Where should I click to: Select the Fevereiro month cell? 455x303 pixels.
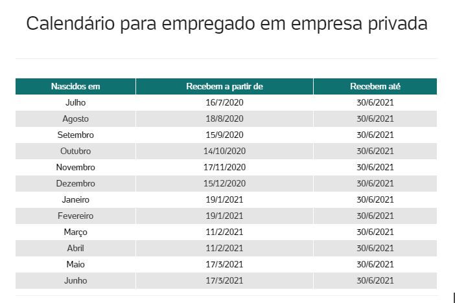(x=75, y=216)
